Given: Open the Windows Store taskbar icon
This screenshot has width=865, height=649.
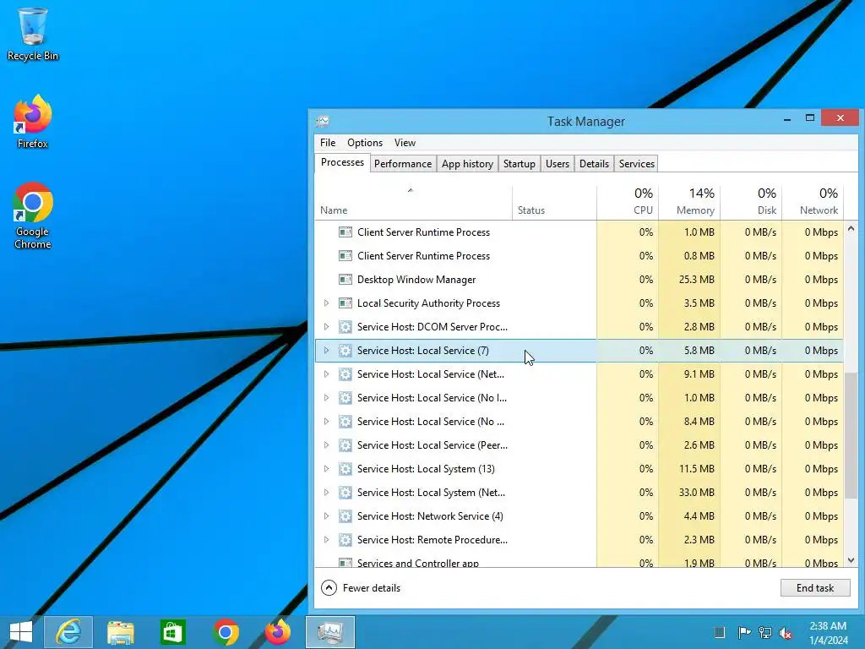Looking at the screenshot, I should (x=172, y=632).
